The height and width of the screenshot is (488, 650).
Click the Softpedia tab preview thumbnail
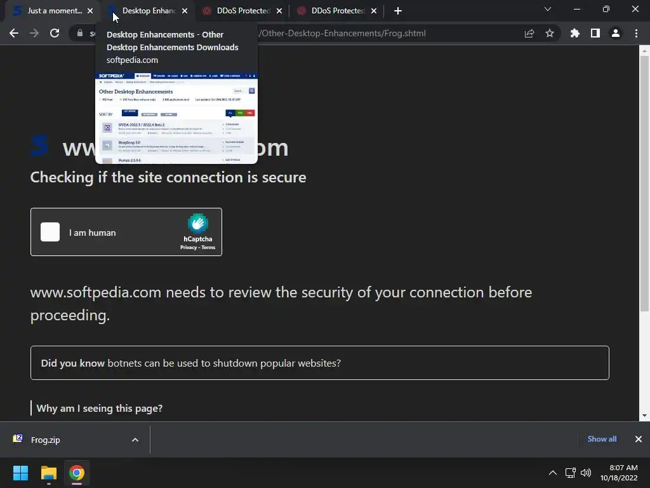point(176,118)
